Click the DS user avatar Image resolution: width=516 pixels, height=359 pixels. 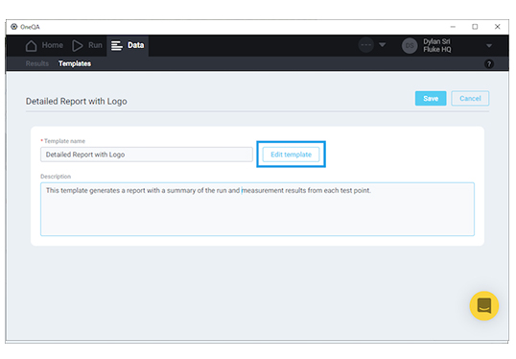tap(410, 45)
